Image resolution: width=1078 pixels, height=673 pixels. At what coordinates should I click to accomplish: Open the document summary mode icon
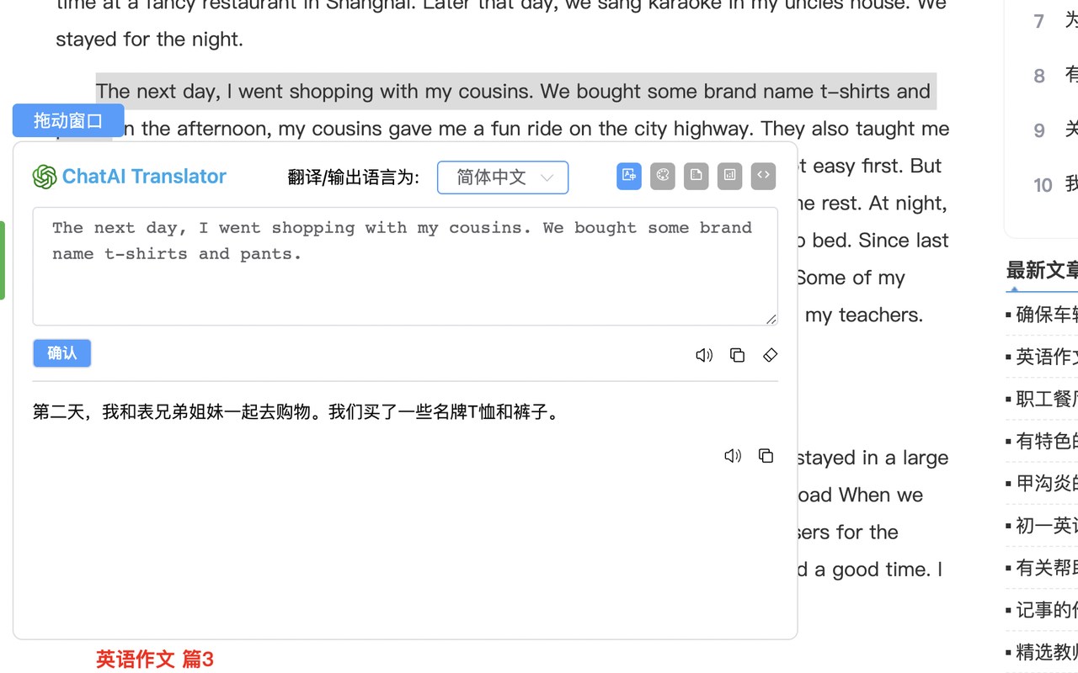coord(696,176)
